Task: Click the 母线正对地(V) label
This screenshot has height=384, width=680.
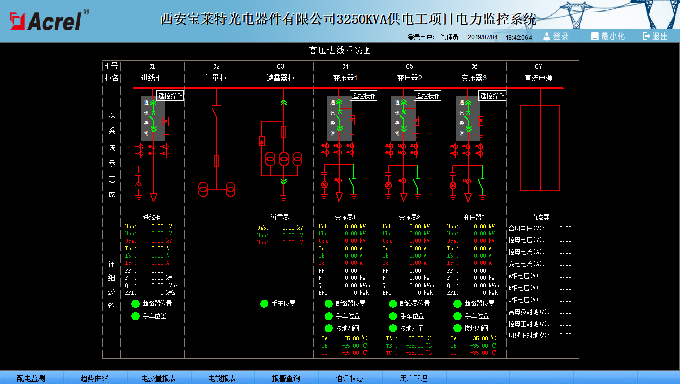Action: pos(529,336)
